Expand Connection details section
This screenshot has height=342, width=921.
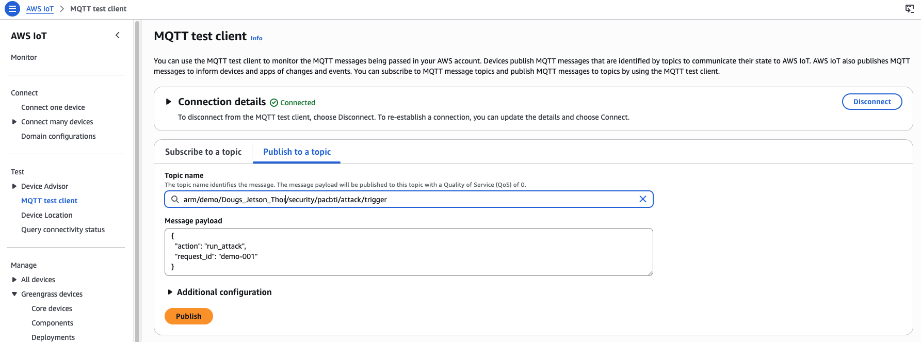[x=168, y=102]
